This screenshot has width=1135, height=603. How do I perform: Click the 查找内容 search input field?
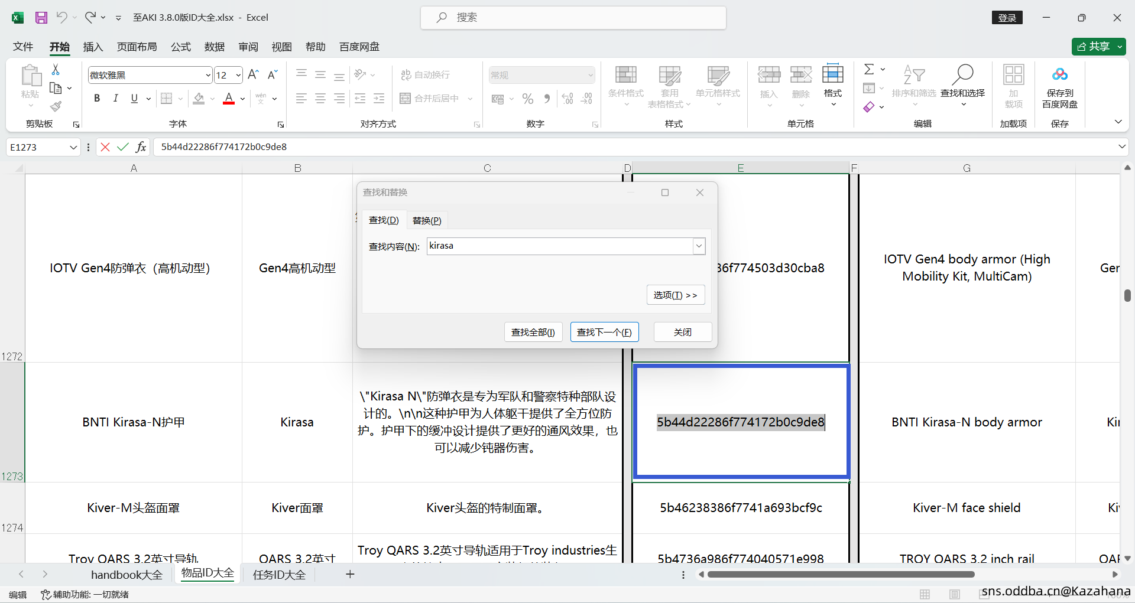click(x=559, y=246)
